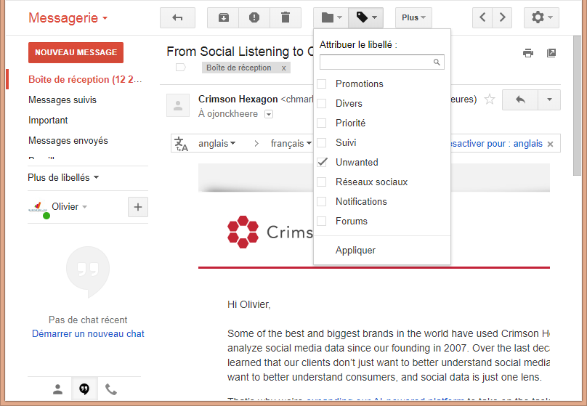The width and height of the screenshot is (587, 406).
Task: Check the Suivi label checkbox
Action: (x=322, y=142)
